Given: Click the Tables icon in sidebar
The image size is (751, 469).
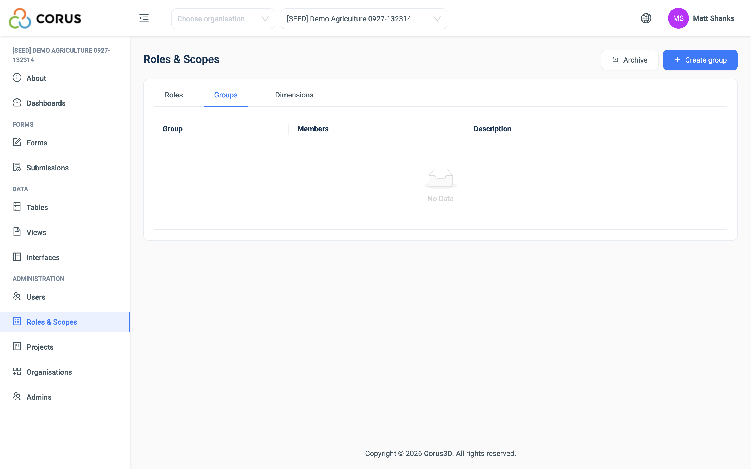Looking at the screenshot, I should 17,207.
